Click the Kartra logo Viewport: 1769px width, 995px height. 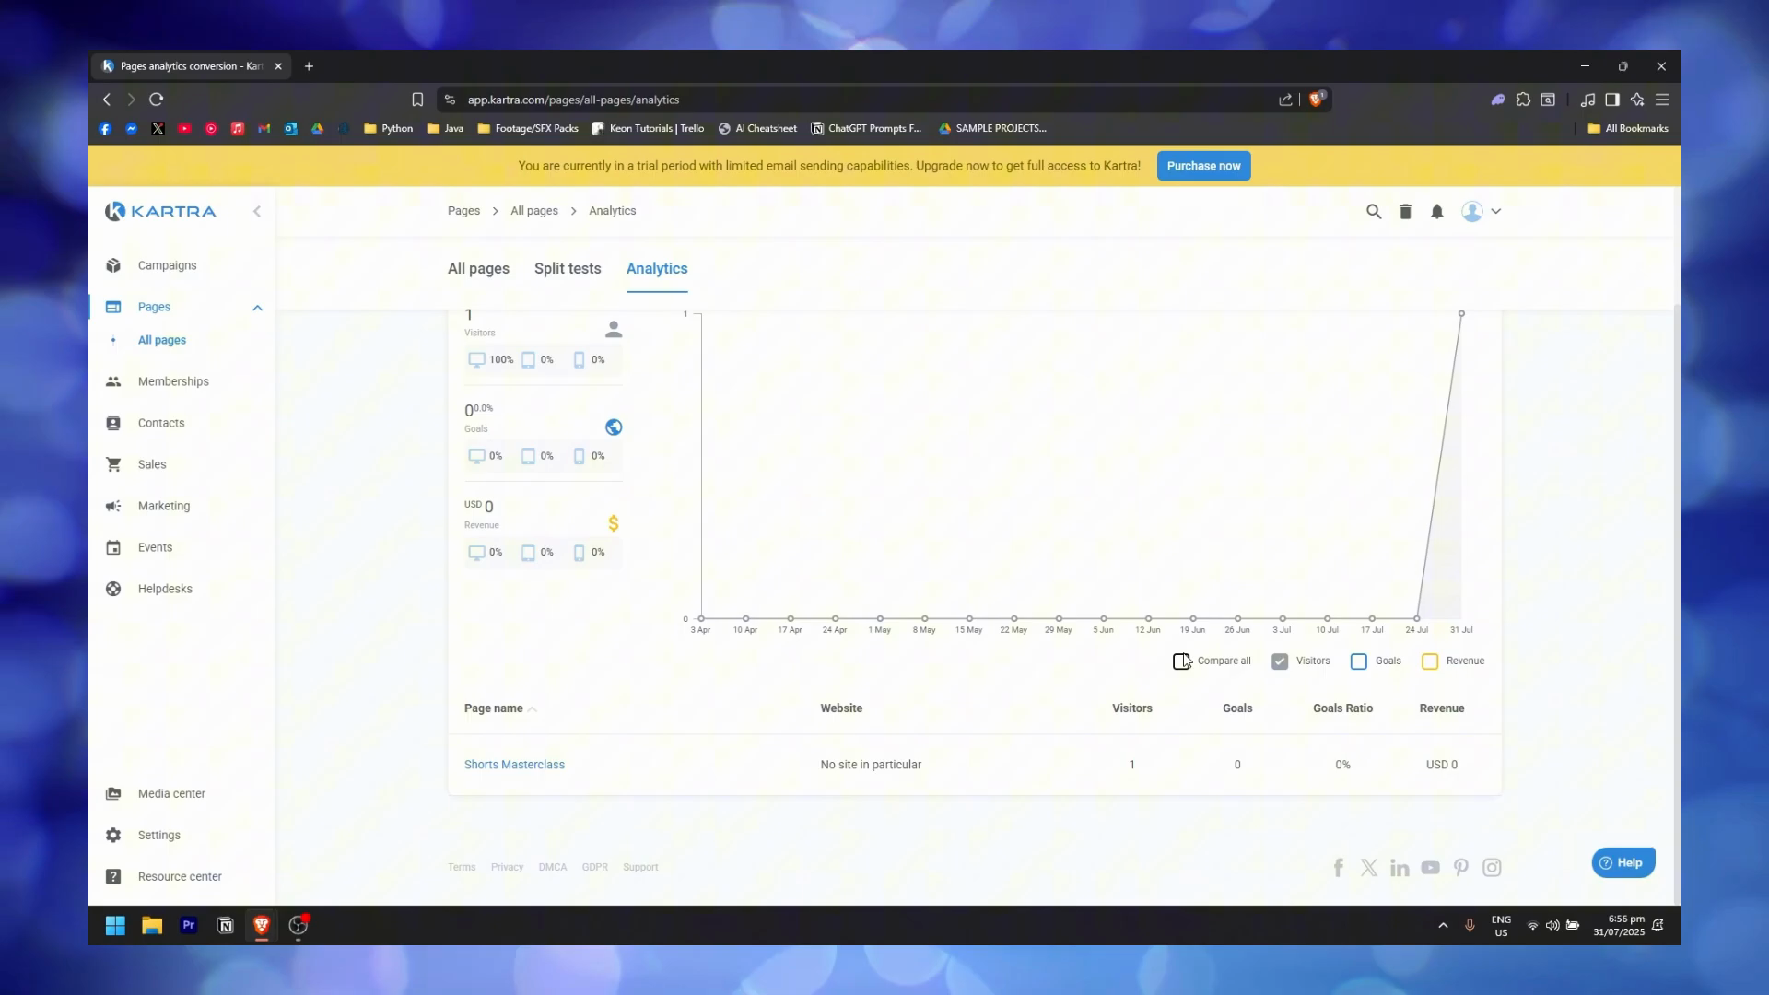point(160,211)
